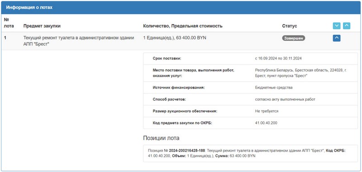Image resolution: width=362 pixels, height=172 pixels.
Task: Expand all lots with the down chevron
Action: pos(336,26)
